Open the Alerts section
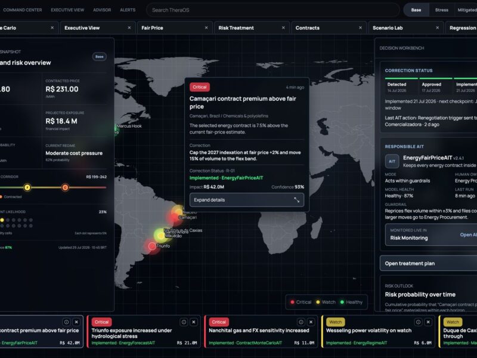The image size is (477, 358). tap(128, 10)
